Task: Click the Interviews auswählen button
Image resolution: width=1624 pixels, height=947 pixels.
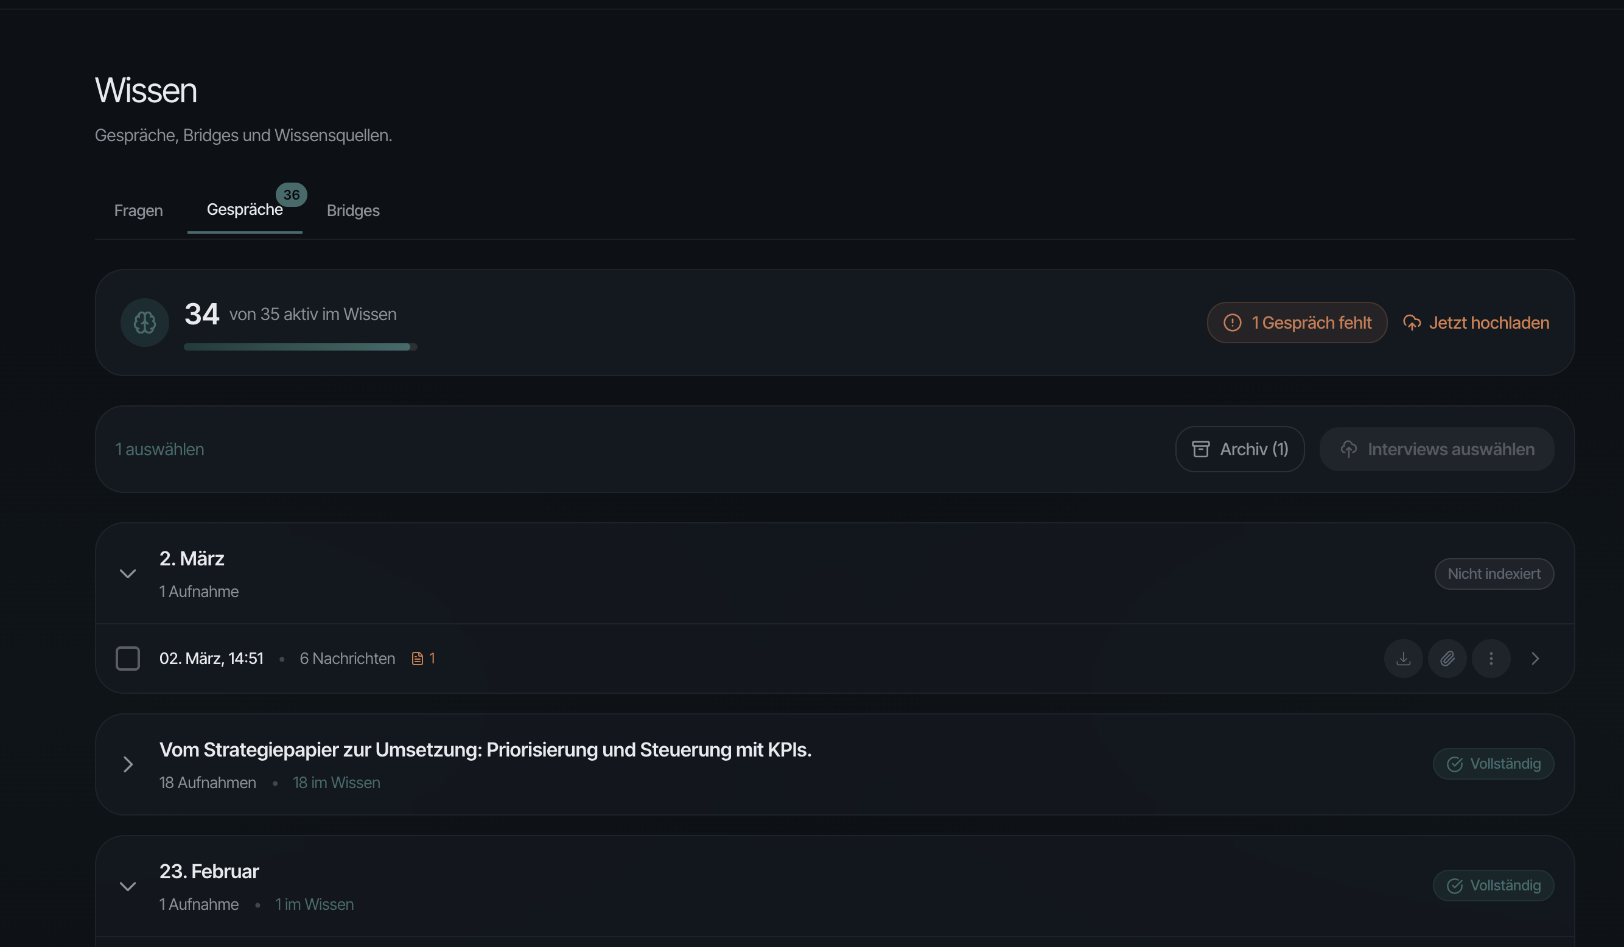Action: click(x=1437, y=449)
